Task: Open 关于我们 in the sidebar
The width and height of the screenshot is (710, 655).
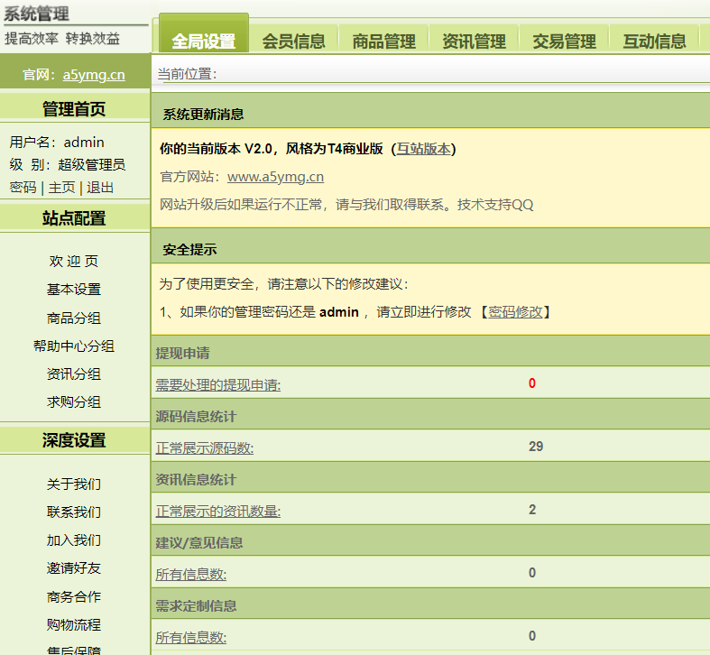Action: (74, 484)
